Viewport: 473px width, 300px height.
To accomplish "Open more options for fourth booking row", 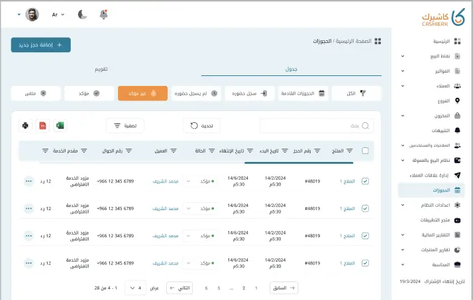I will tap(28, 263).
